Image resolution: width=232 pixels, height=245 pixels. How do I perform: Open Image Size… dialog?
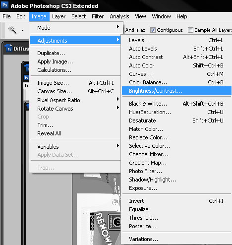(x=75, y=83)
